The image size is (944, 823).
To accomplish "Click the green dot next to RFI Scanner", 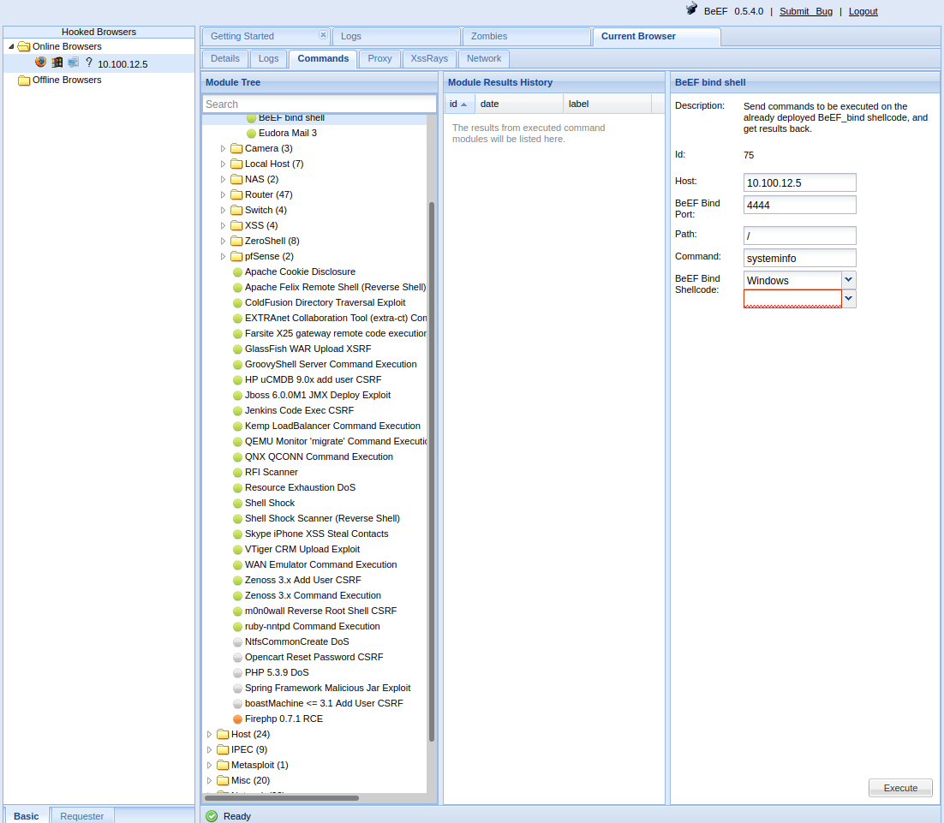I will tap(238, 473).
